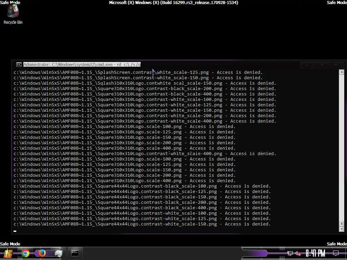Screen dimensions: 347x260
Task: Click the Square310x310Logo.contrast-black_scale-200.png line
Action: pyautogui.click(x=145, y=89)
